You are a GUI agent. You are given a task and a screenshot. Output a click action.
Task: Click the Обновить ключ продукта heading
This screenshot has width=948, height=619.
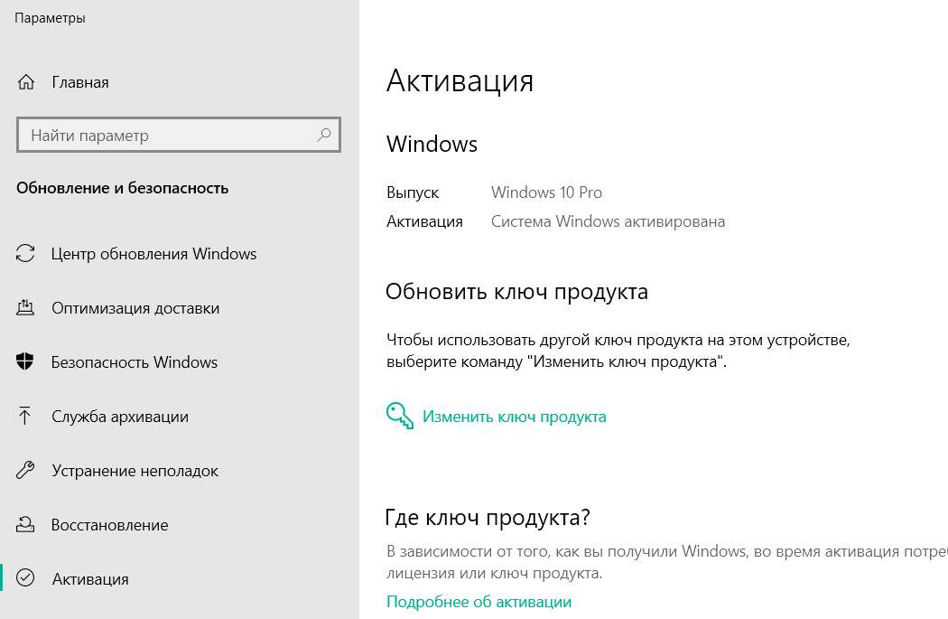(x=517, y=292)
